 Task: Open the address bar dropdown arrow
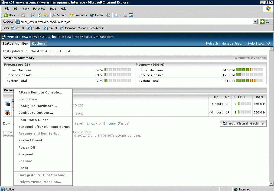pos(255,22)
